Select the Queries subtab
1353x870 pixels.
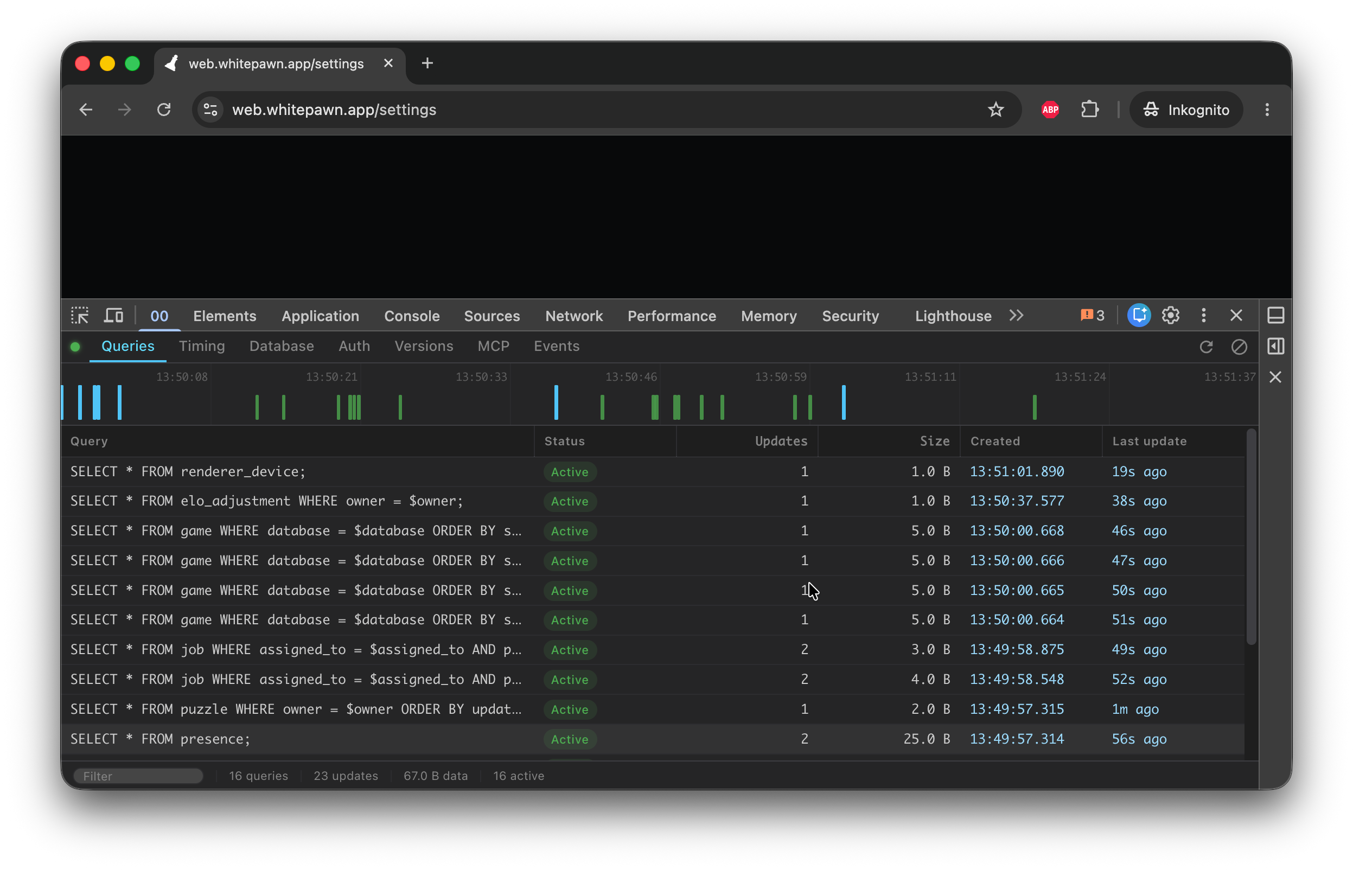[127, 346]
